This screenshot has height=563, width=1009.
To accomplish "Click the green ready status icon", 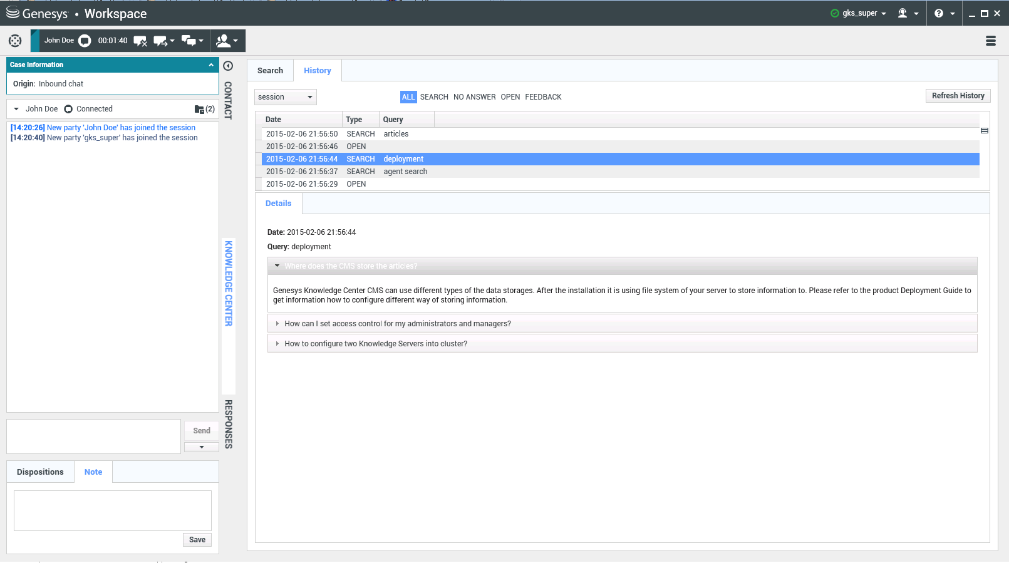I will [x=835, y=13].
